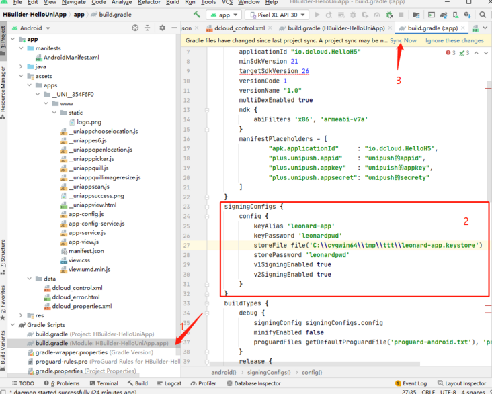Image resolution: width=492 pixels, height=394 pixels.
Task: Click the Profile app gauge icon
Action: pos(377,15)
